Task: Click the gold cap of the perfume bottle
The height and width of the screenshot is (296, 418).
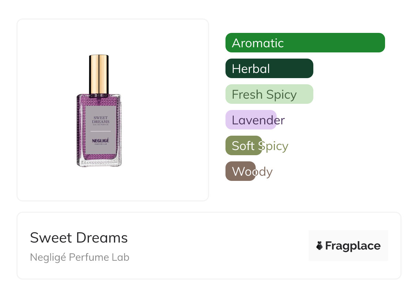Action: [x=99, y=74]
